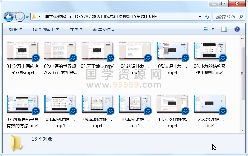Viewport: 248px width, 156px height.
Task: Open the 共享 menu
Action: point(76,29)
